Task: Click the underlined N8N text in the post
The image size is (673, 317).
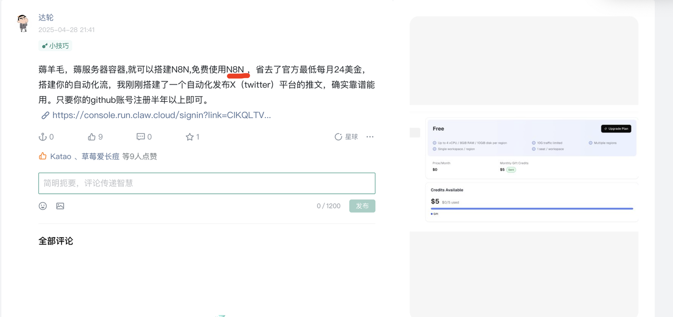Action: coord(236,69)
